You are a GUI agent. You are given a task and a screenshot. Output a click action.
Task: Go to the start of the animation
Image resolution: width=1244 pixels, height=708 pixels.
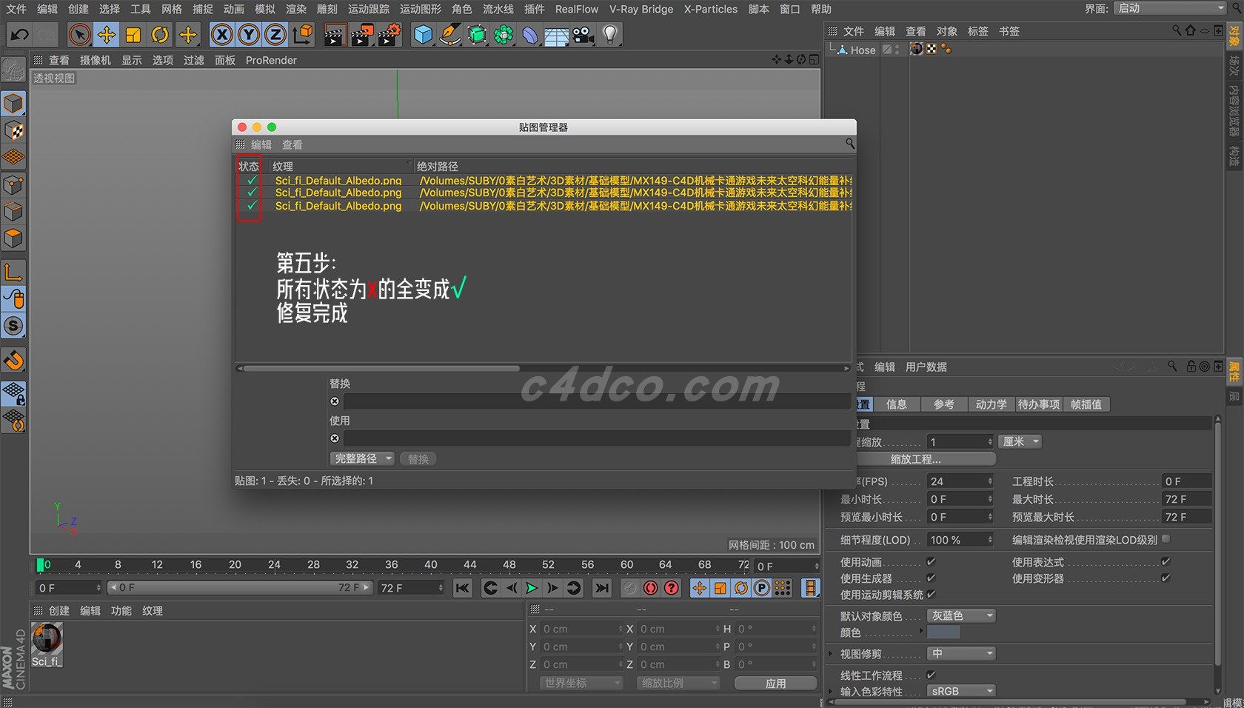click(x=463, y=588)
